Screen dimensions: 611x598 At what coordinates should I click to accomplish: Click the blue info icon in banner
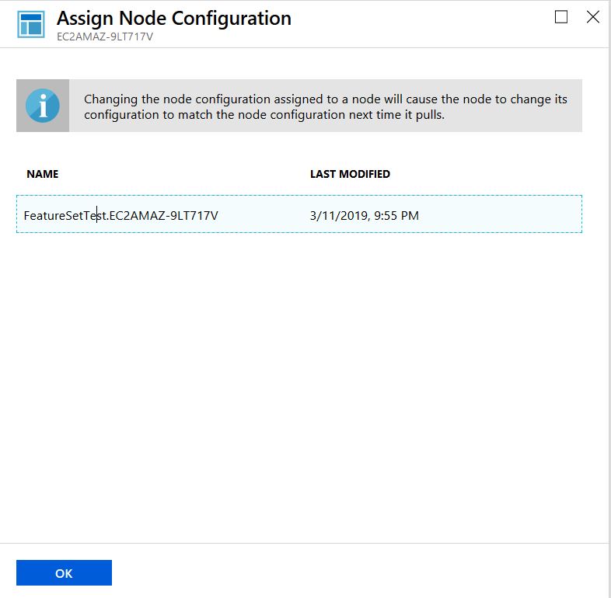[42, 105]
